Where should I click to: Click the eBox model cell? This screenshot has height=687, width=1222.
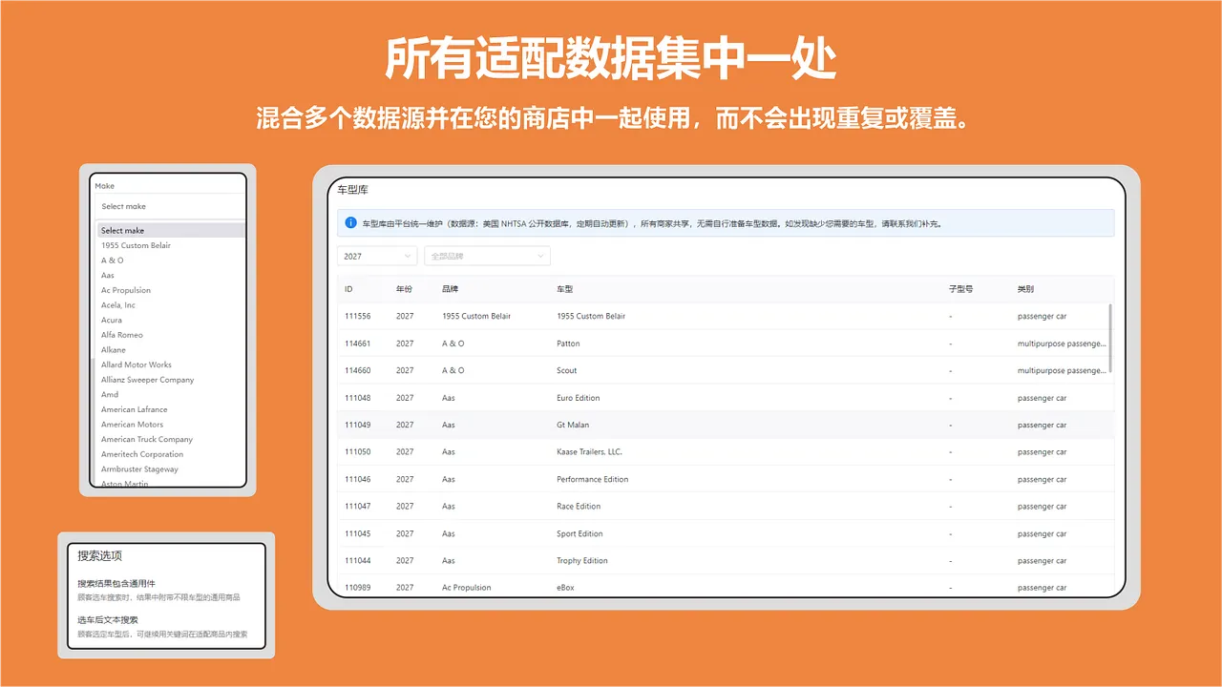point(566,588)
